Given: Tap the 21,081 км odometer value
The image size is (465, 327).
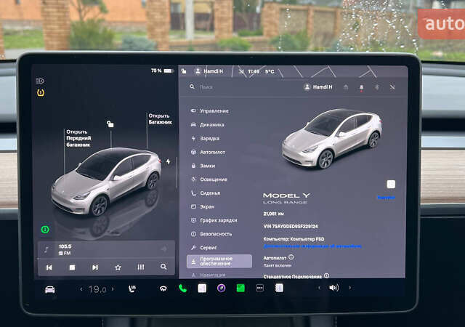Looking at the screenshot, I should coord(273,214).
